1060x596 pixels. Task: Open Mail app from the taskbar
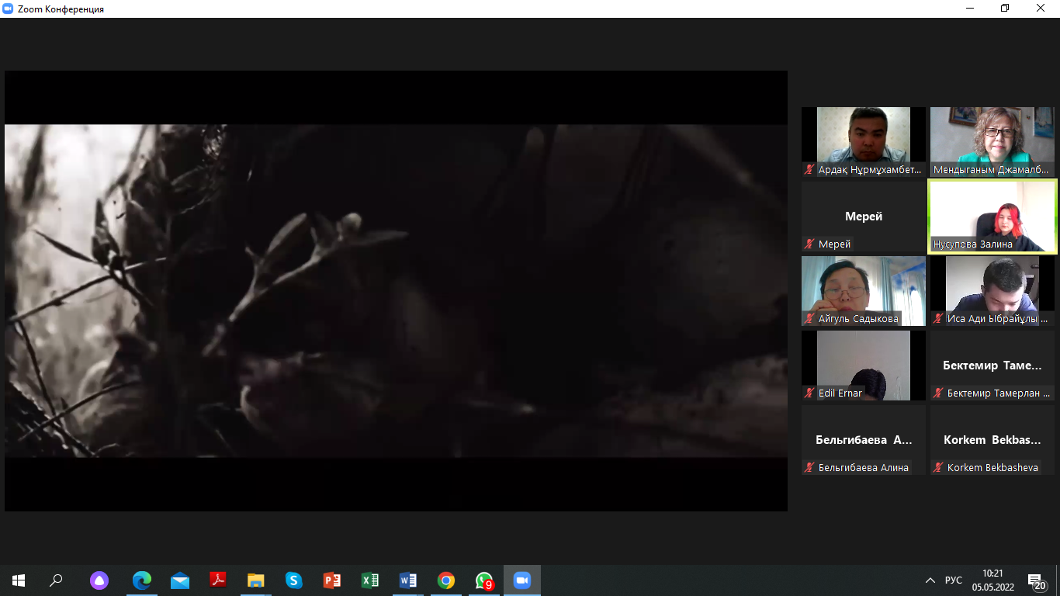coord(179,580)
